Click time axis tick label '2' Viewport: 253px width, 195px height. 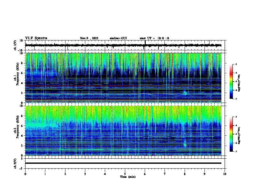65,174
